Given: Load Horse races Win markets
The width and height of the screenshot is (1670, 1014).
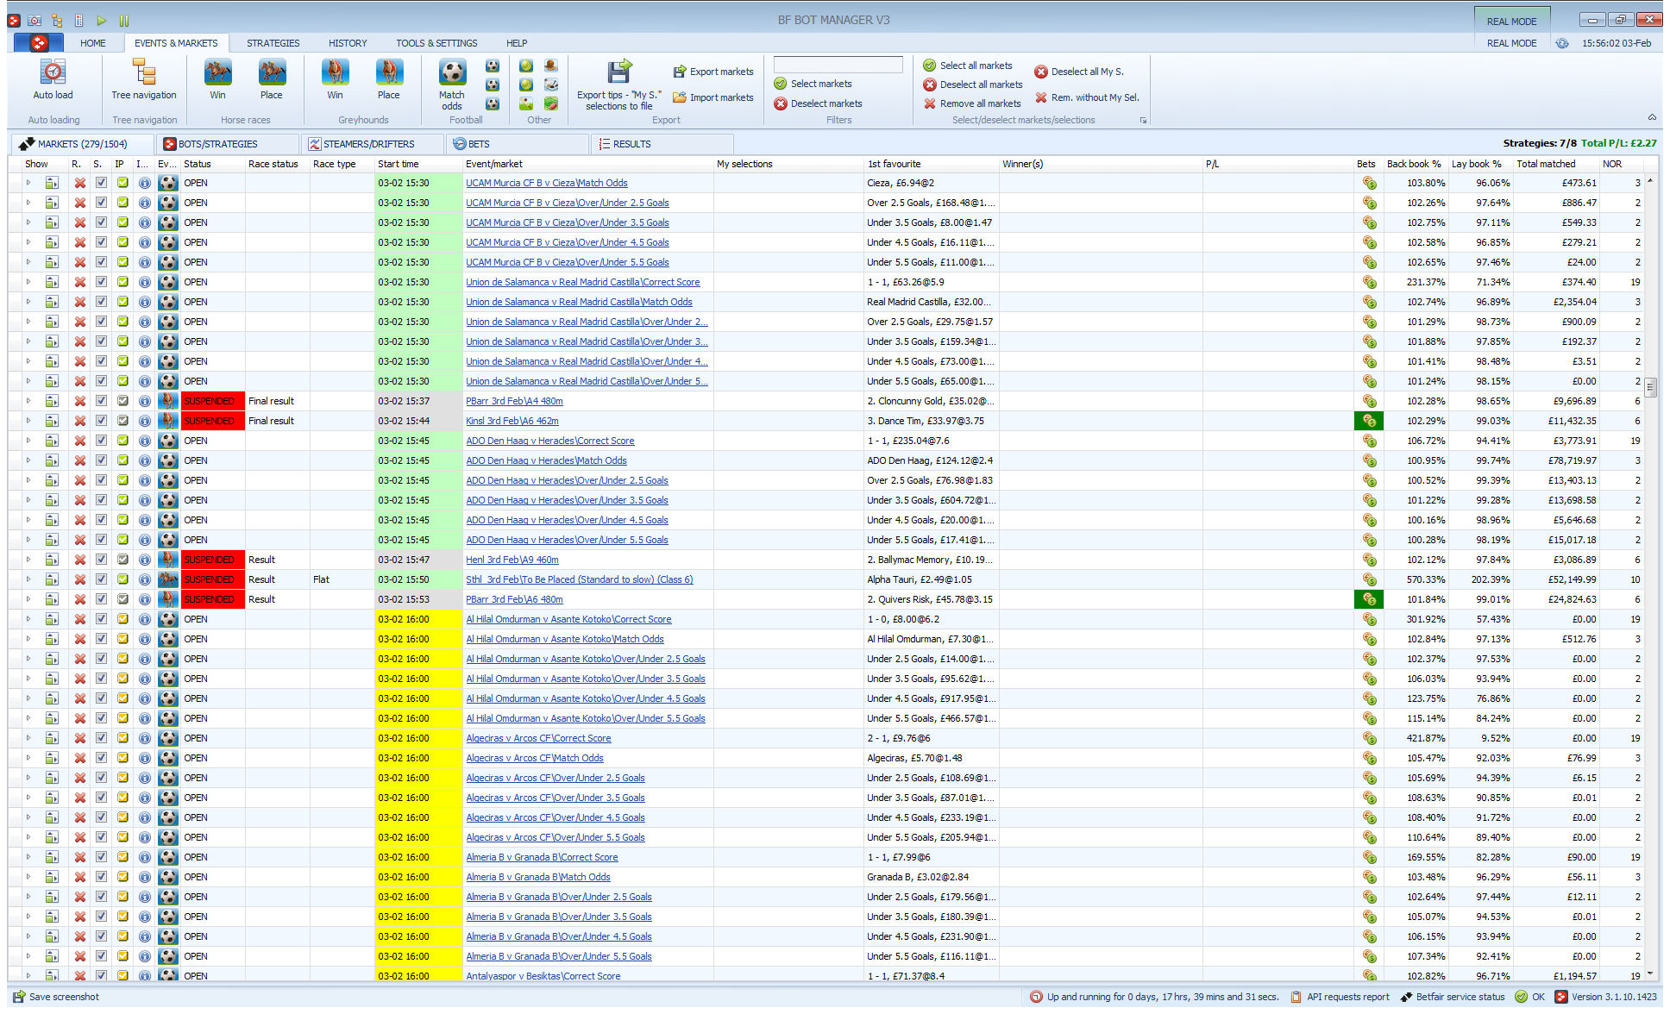Looking at the screenshot, I should click(x=217, y=80).
